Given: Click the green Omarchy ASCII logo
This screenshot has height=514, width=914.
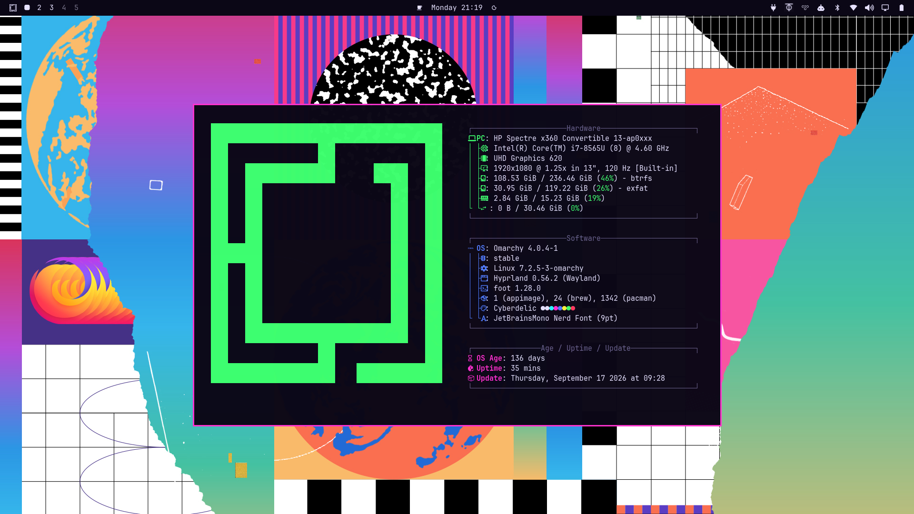Looking at the screenshot, I should pyautogui.click(x=327, y=253).
